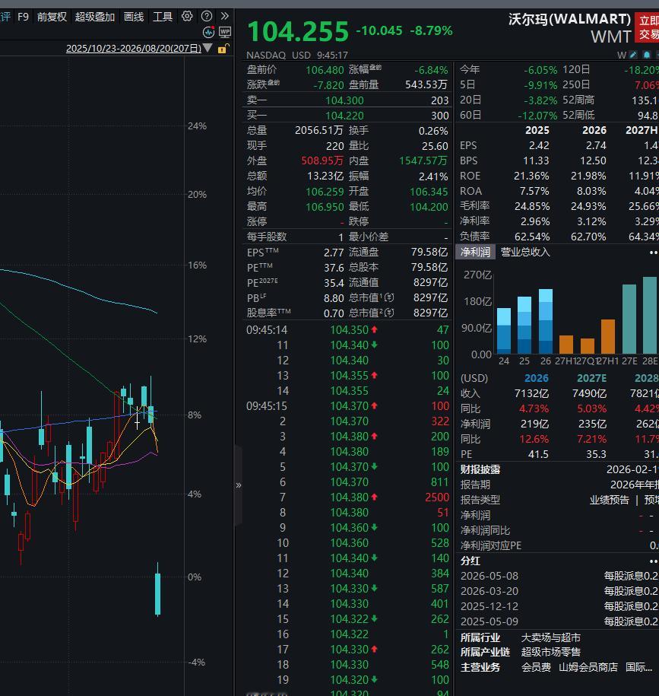The image size is (659, 696).
Task: Toggle the yellow date range lock
Action: pyautogui.click(x=223, y=49)
